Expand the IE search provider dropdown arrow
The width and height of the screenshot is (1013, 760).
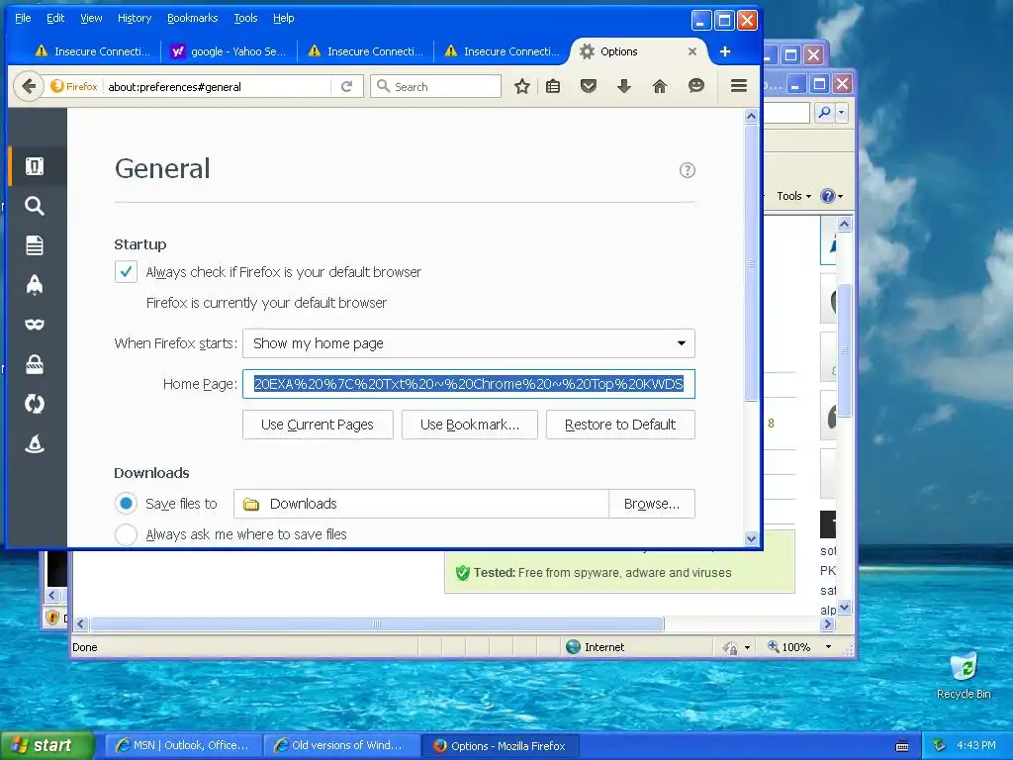841,113
